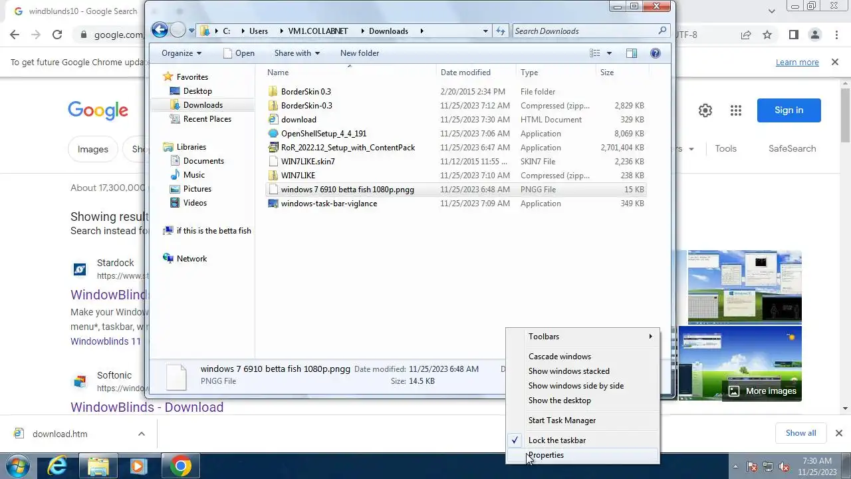Select the WIN7LIKE zipped folder icon
The height and width of the screenshot is (479, 851).
pyautogui.click(x=273, y=176)
